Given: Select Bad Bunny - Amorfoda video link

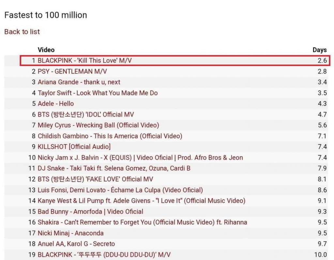Looking at the screenshot, I should pyautogui.click(x=90, y=211).
